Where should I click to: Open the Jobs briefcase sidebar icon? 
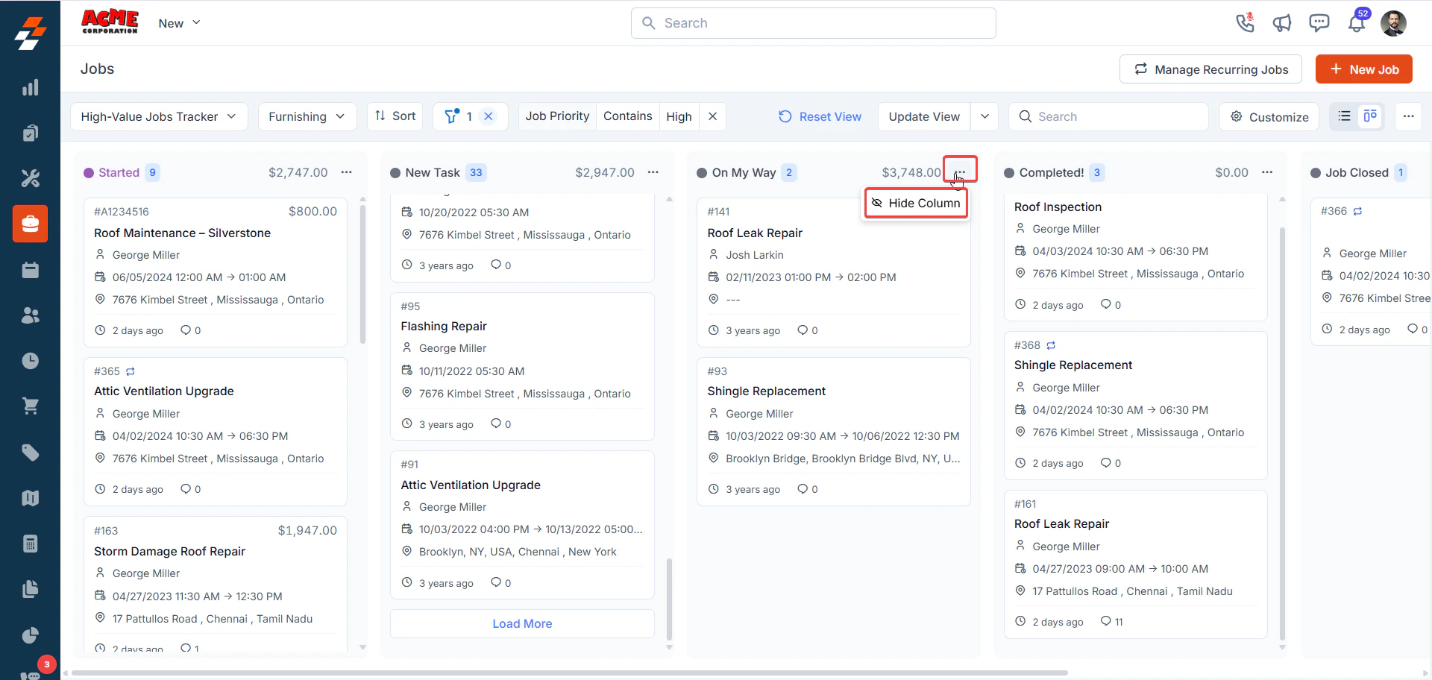[x=30, y=224]
